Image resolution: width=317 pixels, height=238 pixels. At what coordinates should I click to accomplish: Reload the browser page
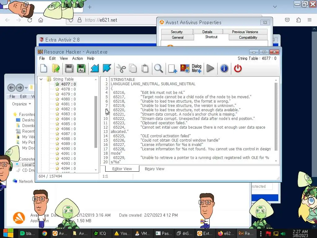(30, 20)
